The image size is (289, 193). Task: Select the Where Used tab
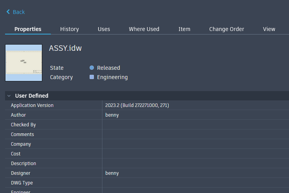[x=144, y=29]
